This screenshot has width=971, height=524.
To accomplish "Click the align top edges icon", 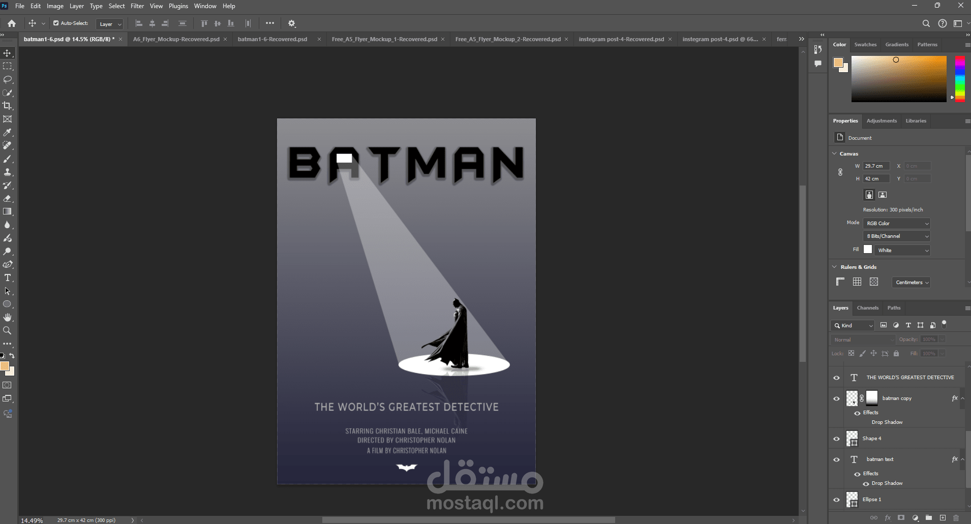I will coord(204,23).
